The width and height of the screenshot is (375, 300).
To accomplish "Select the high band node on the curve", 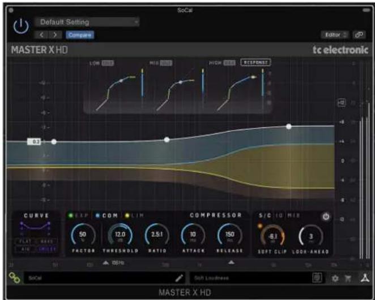I will pos(289,127).
